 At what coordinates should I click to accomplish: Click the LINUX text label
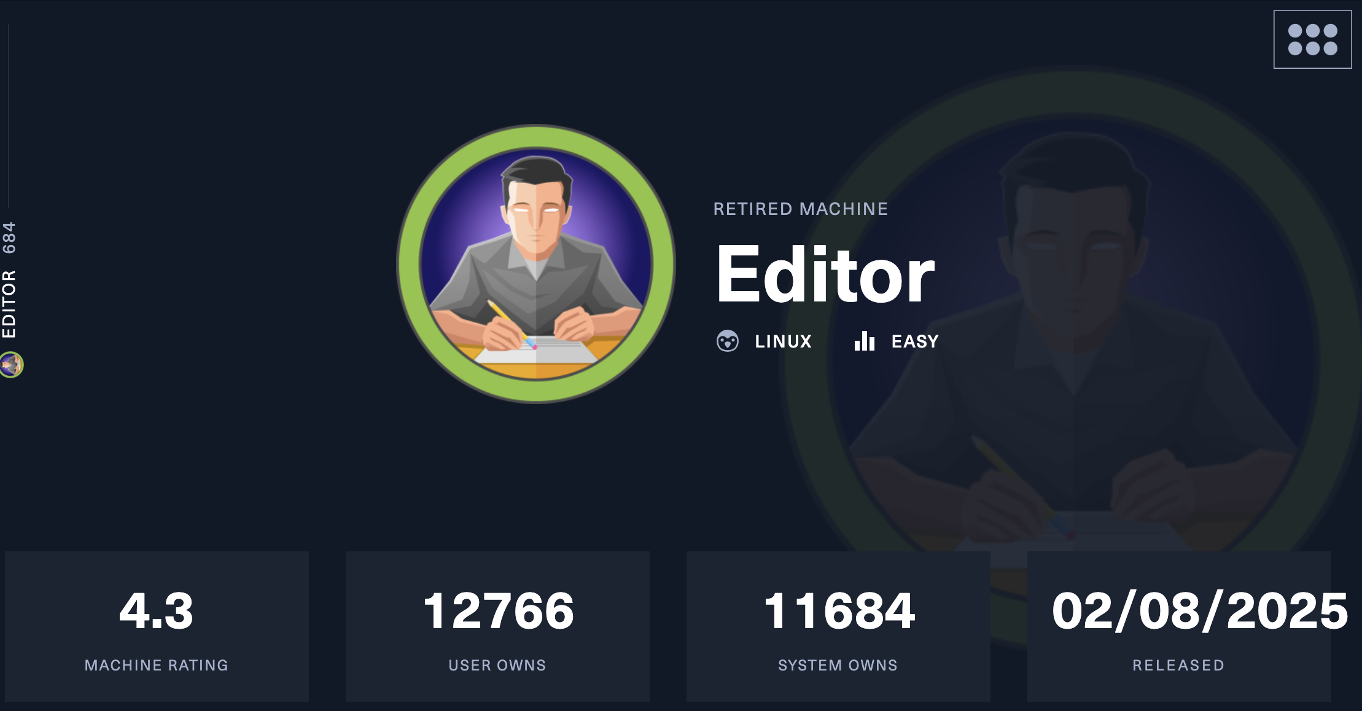783,341
